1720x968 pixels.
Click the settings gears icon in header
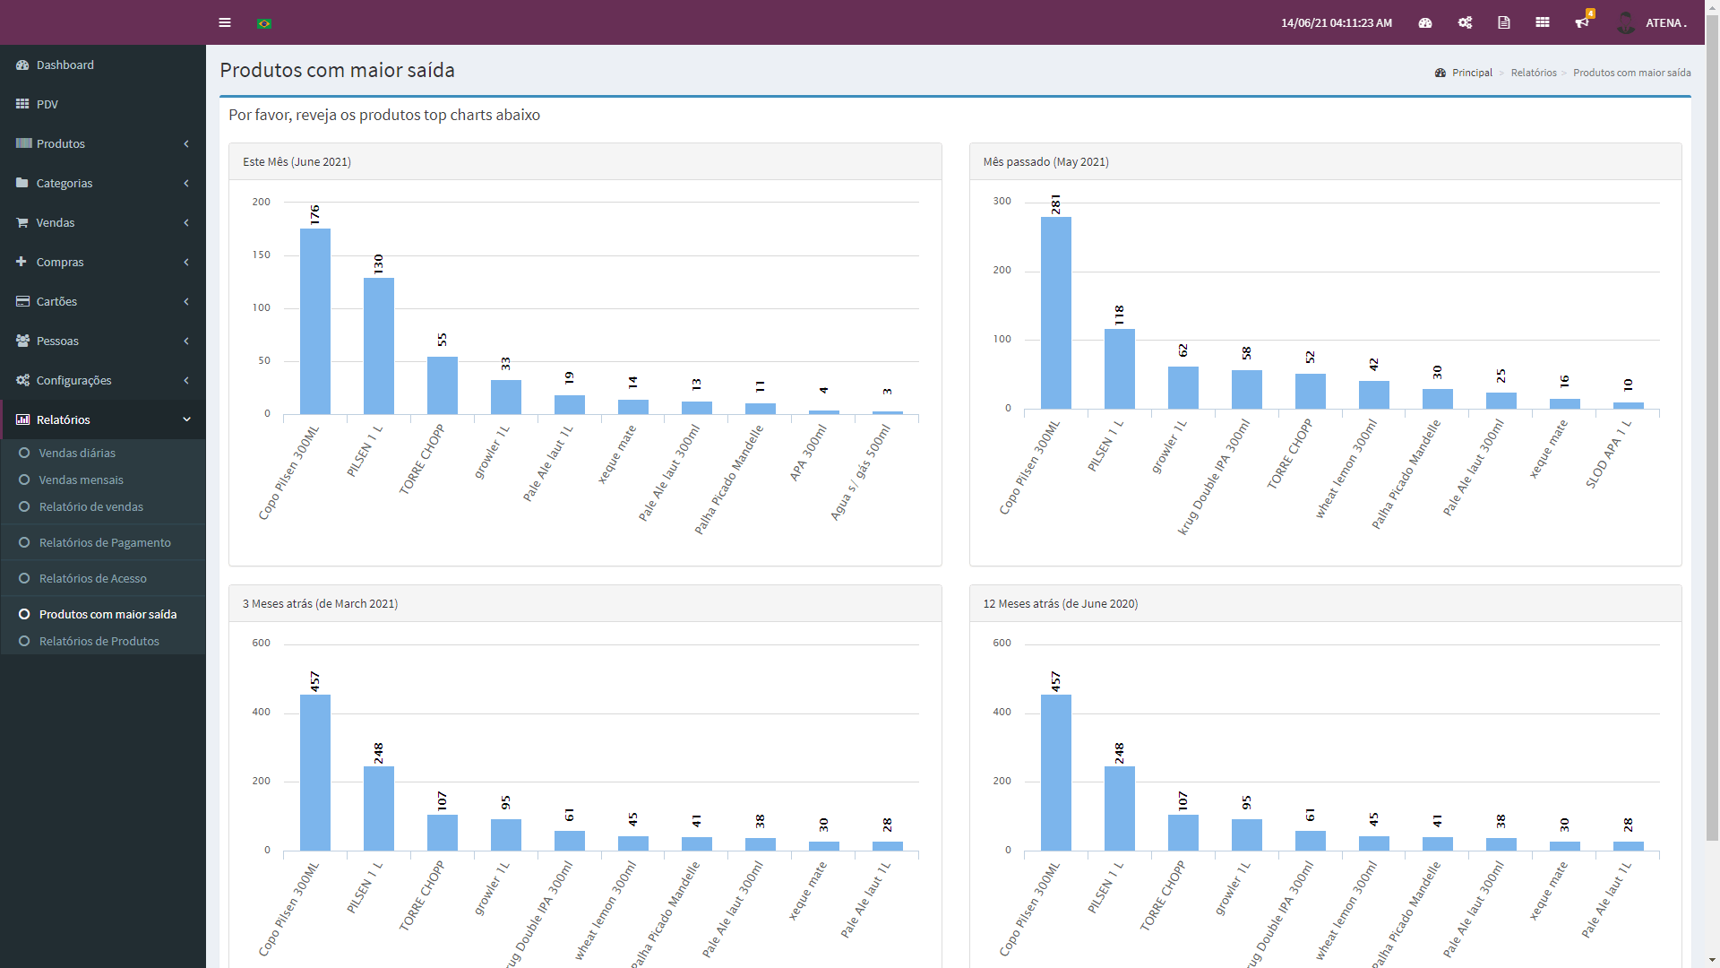tap(1465, 22)
